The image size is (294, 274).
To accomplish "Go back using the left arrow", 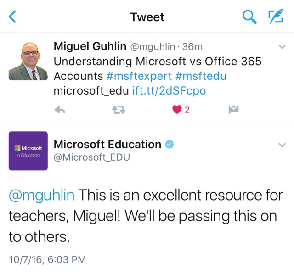I will click(x=13, y=17).
